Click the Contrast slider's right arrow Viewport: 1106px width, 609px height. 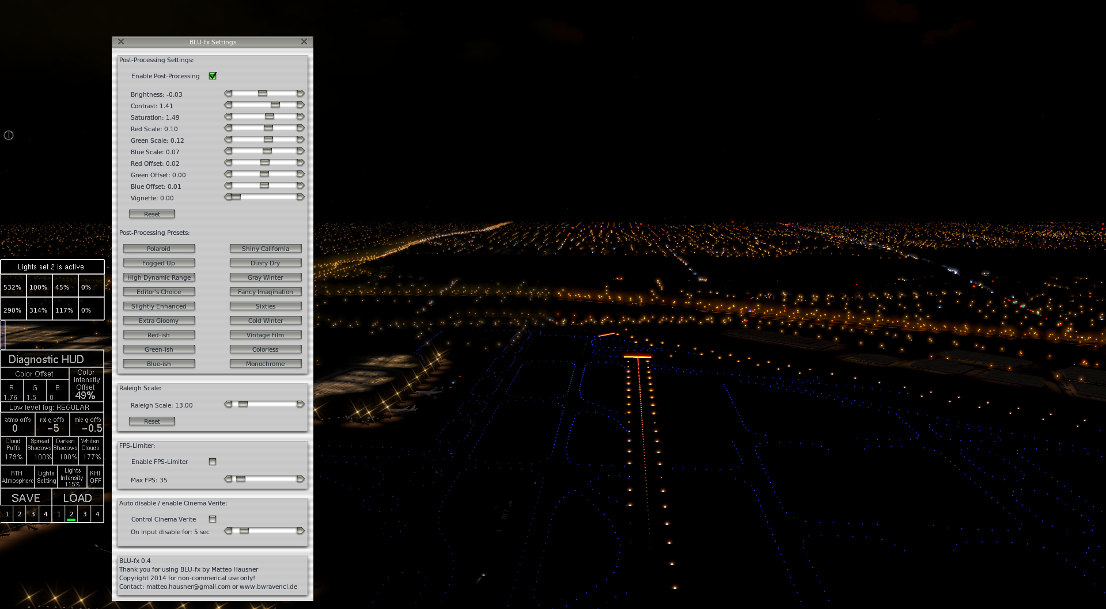coord(300,105)
